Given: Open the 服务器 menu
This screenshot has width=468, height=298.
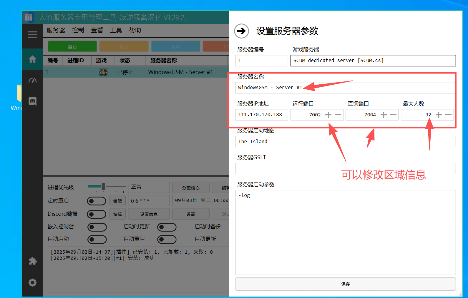Looking at the screenshot, I should (x=56, y=30).
